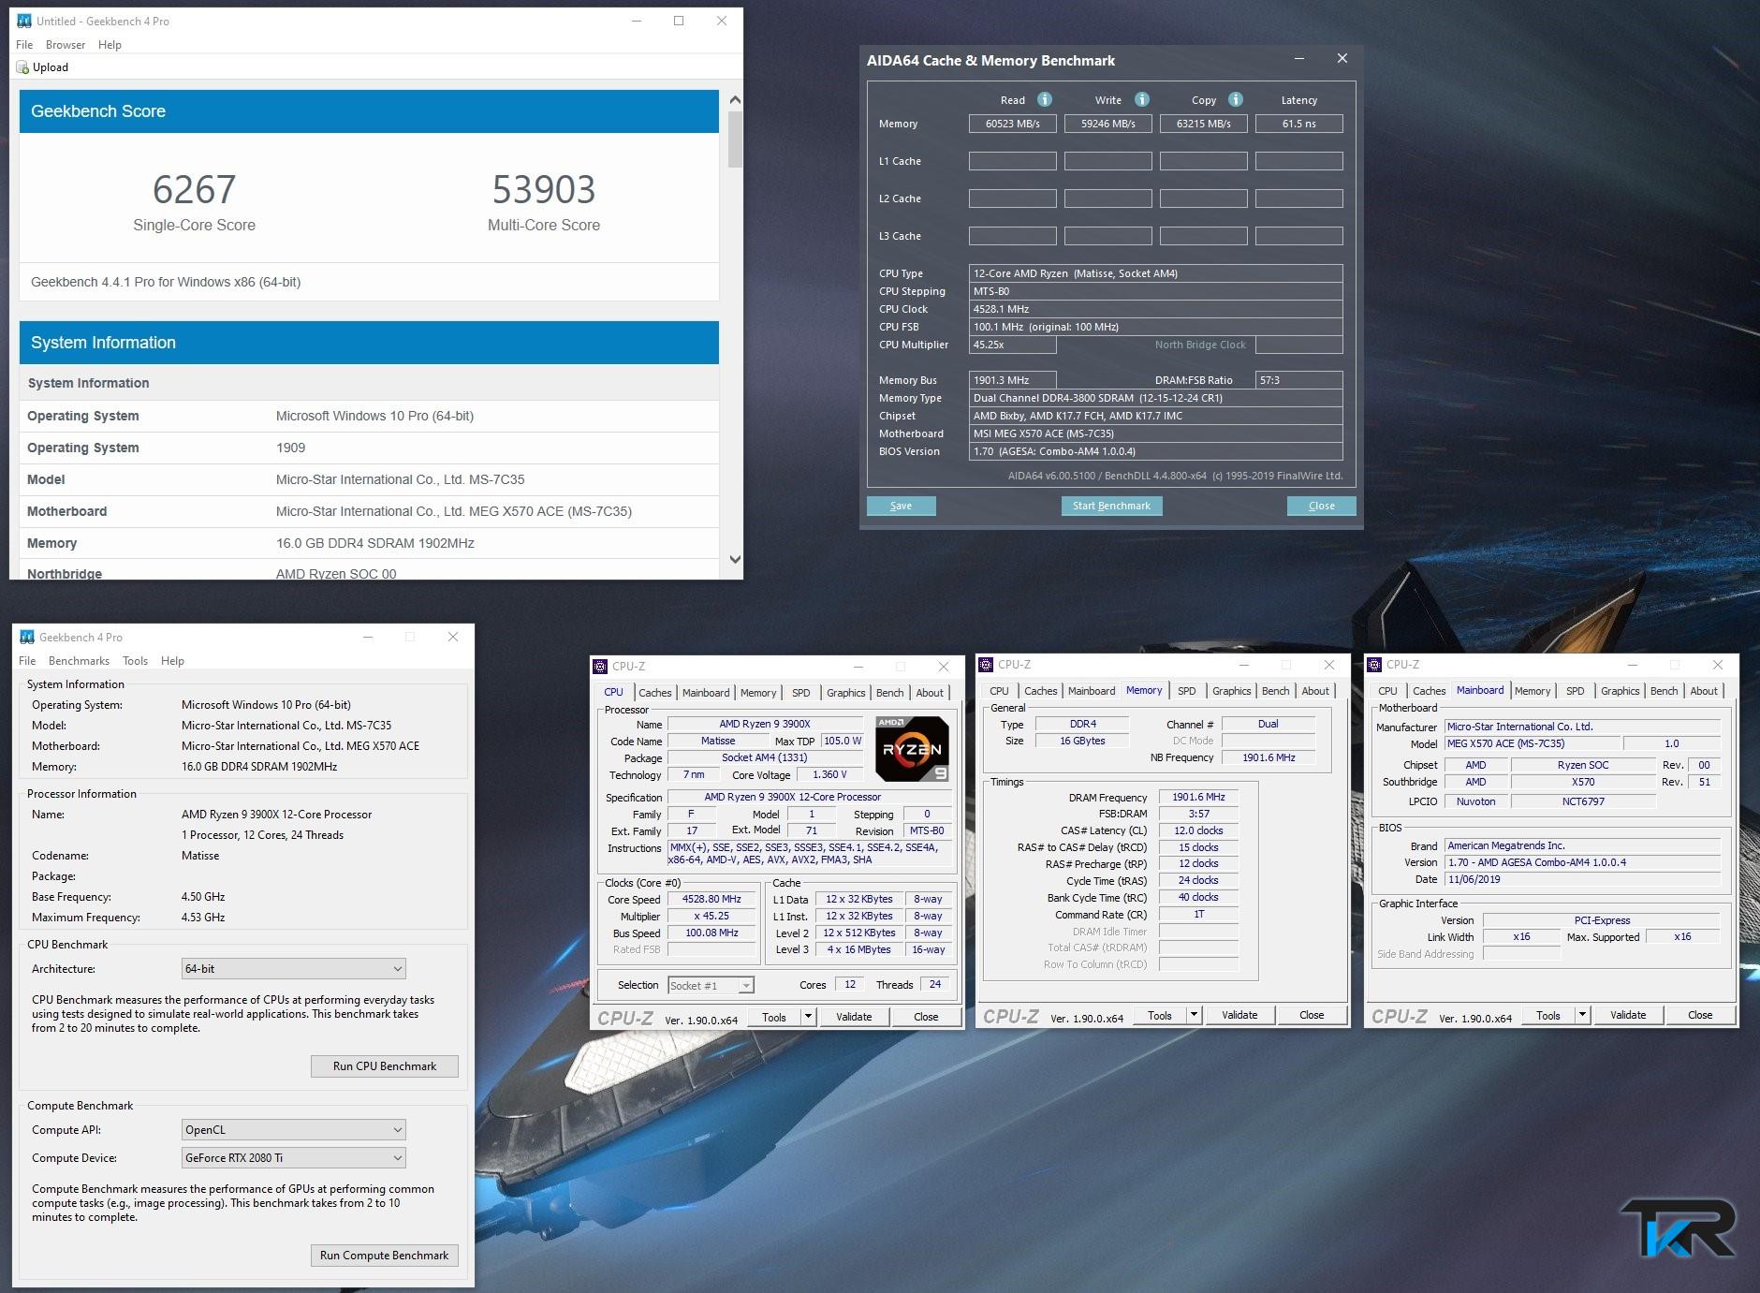The image size is (1760, 1293).
Task: Open About tab in CPU-Z Memory window
Action: [x=1315, y=691]
